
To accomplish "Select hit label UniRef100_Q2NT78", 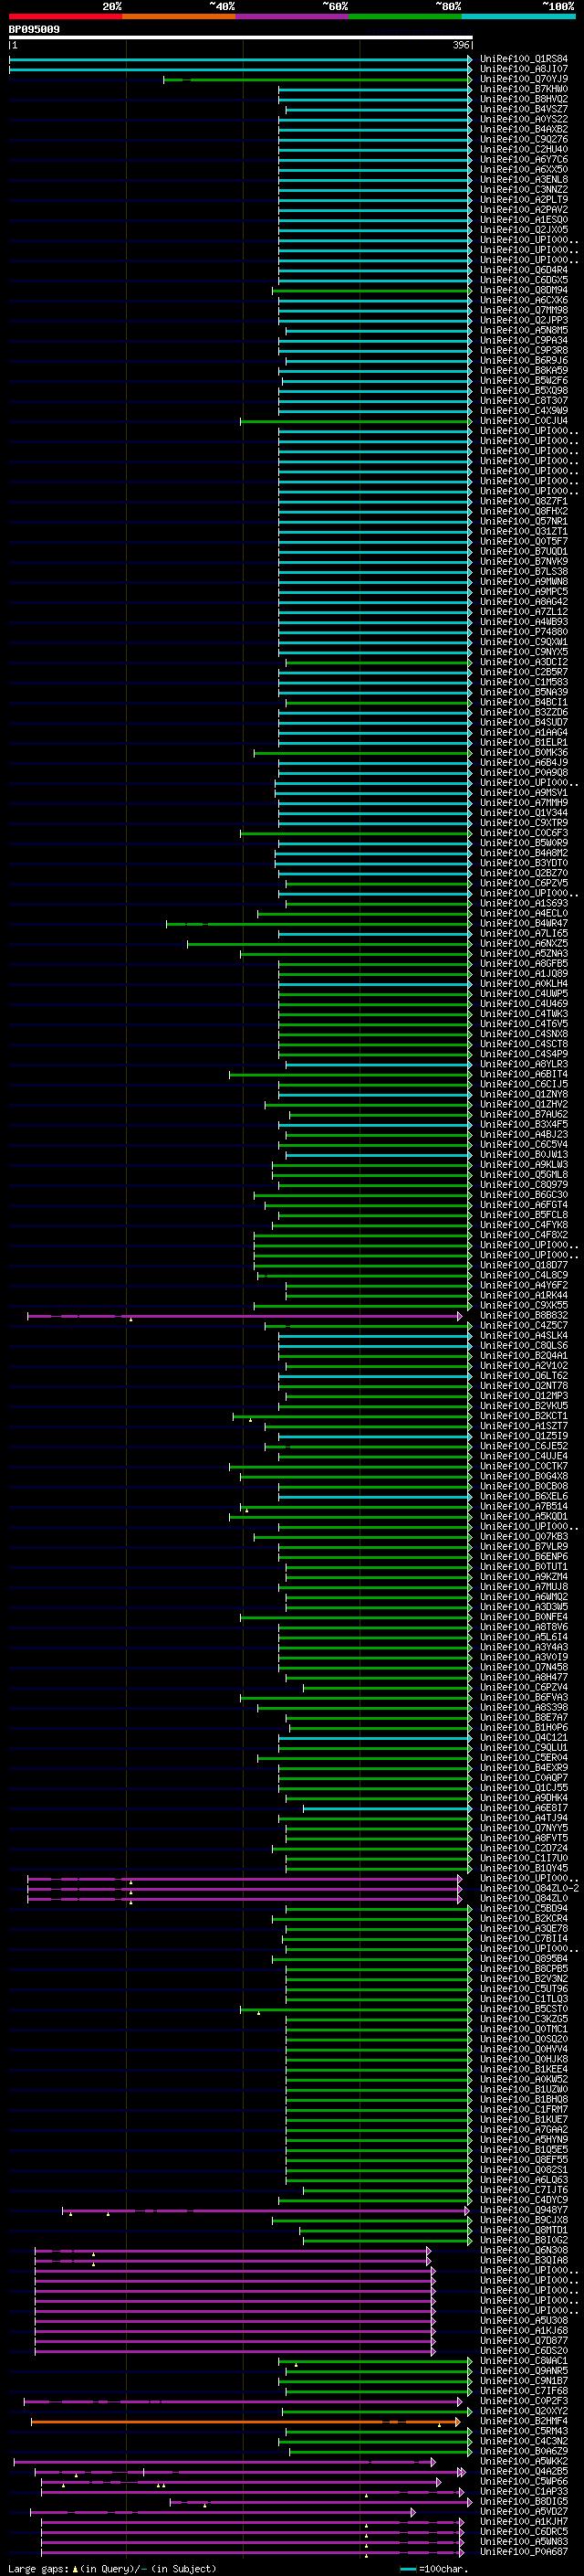I will (524, 1385).
